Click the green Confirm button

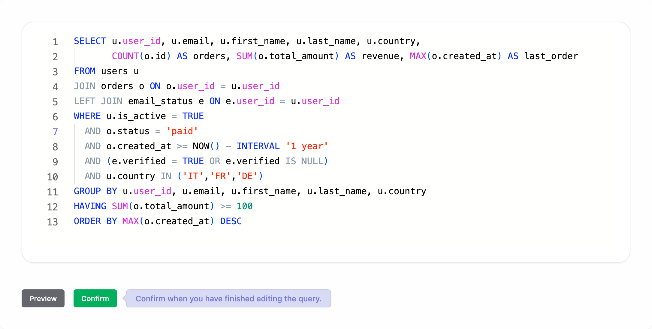click(95, 298)
